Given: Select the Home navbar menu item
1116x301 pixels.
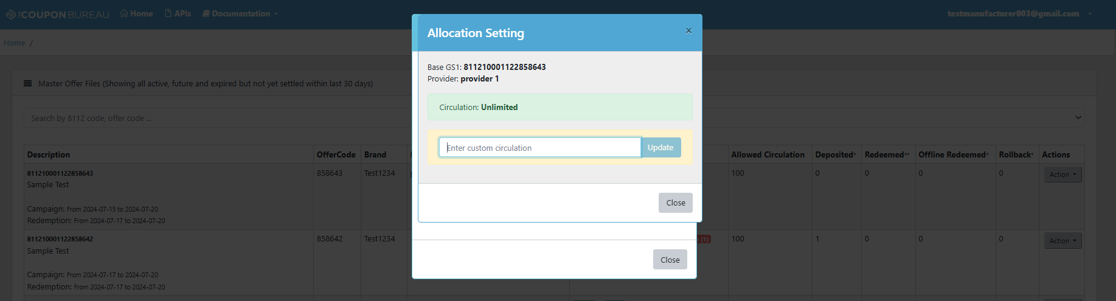Looking at the screenshot, I should [x=136, y=13].
